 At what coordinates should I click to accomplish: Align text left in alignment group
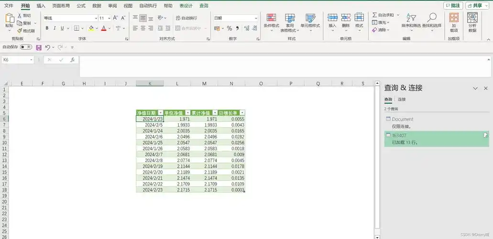pos(135,28)
